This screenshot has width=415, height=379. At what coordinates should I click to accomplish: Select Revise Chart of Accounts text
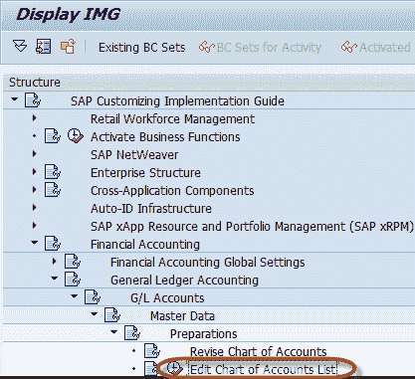(x=259, y=351)
